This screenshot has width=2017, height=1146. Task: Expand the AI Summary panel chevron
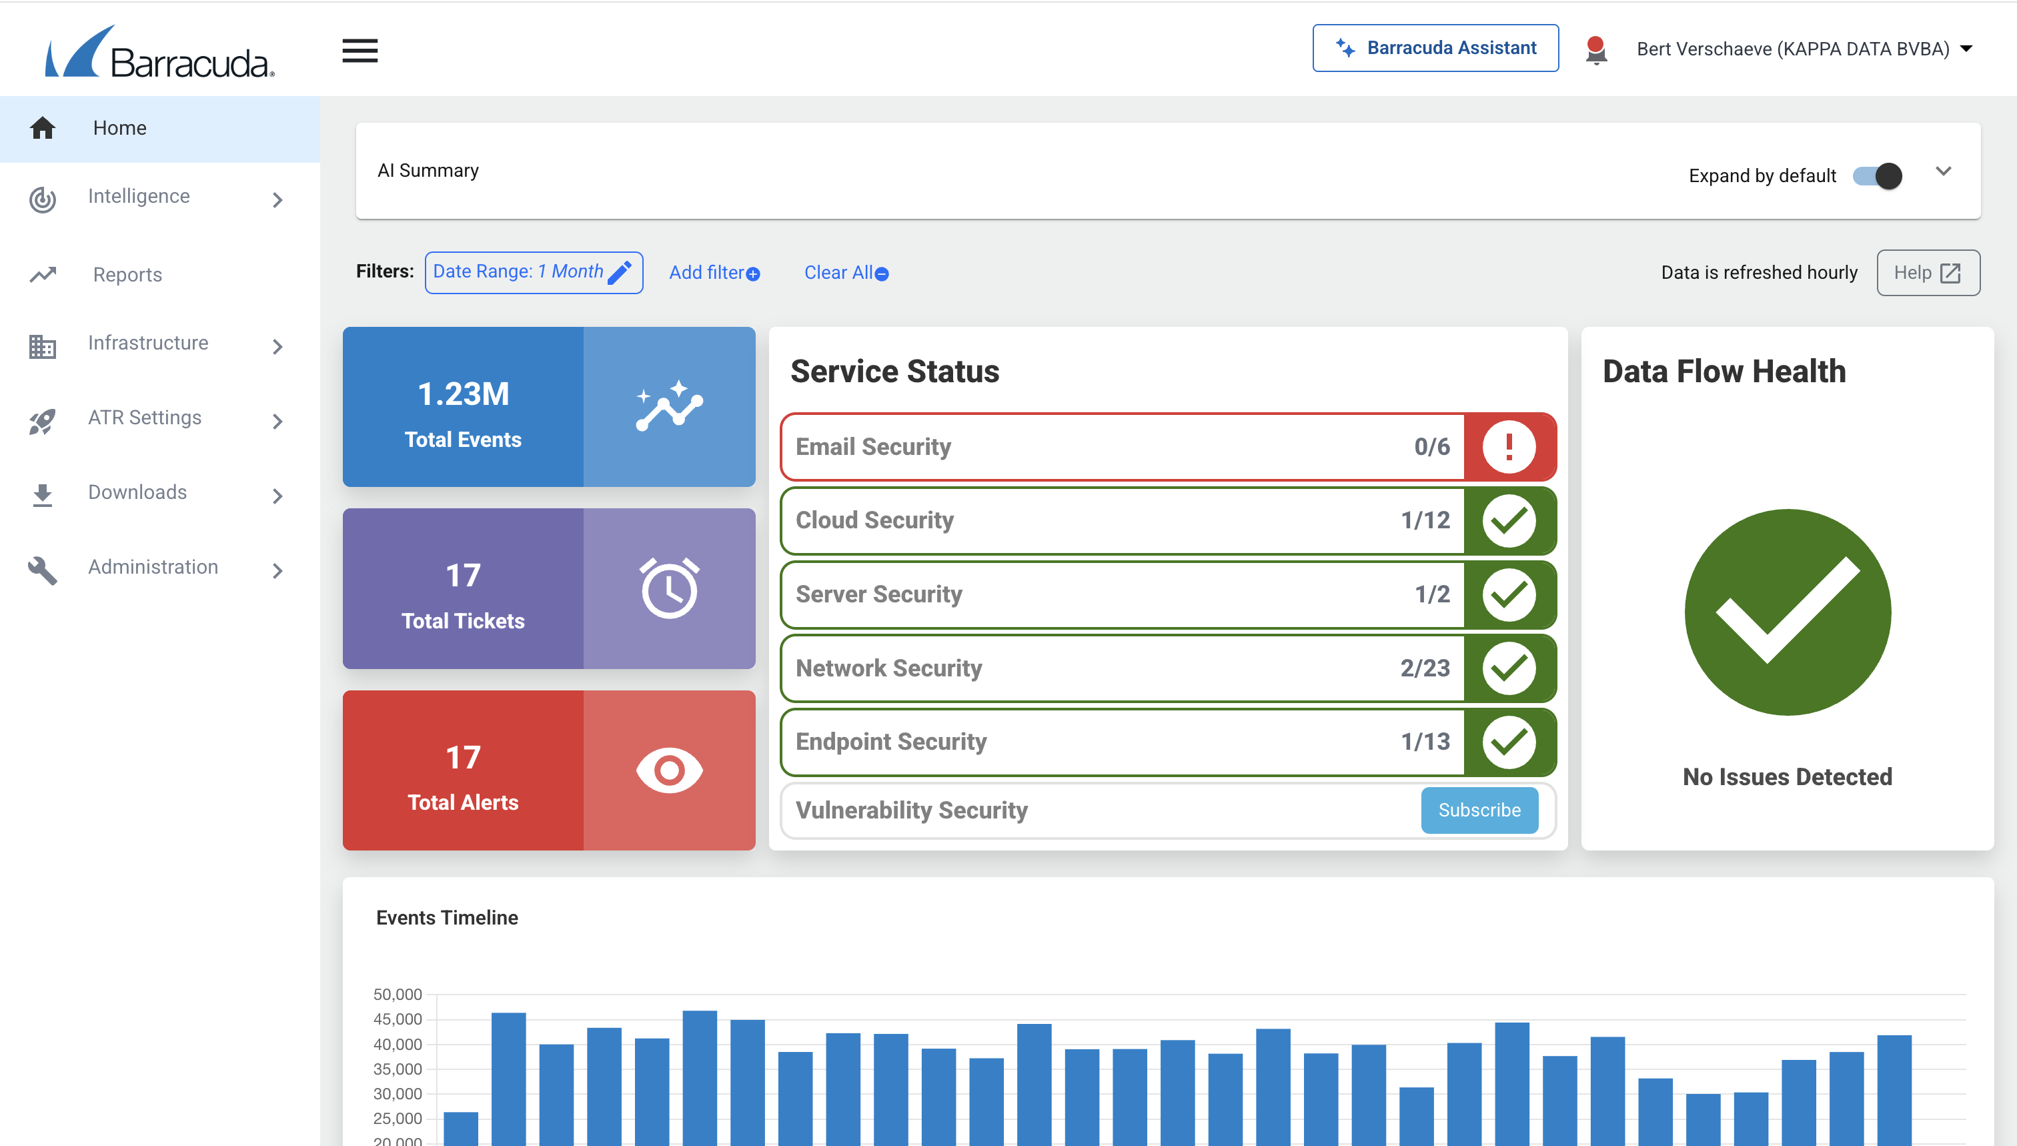1943,171
